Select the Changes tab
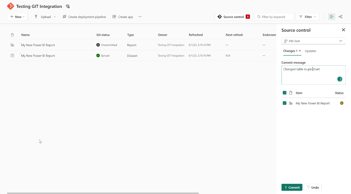The height and width of the screenshot is (194, 351). 292,51
